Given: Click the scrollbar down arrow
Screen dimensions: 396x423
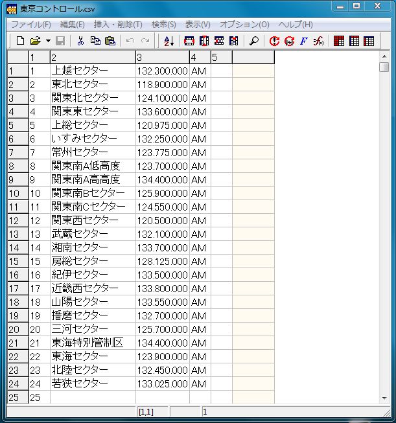Looking at the screenshot, I should 384,398.
